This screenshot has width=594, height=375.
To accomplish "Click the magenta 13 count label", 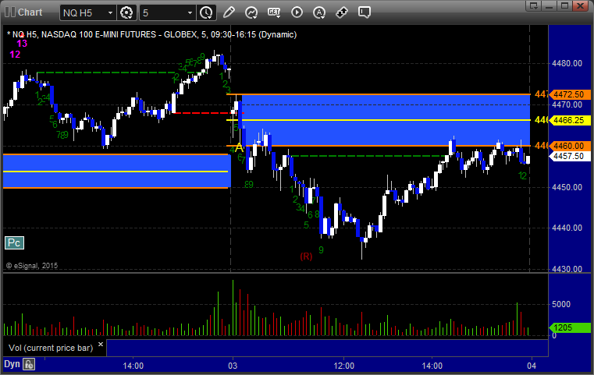I will coord(22,44).
